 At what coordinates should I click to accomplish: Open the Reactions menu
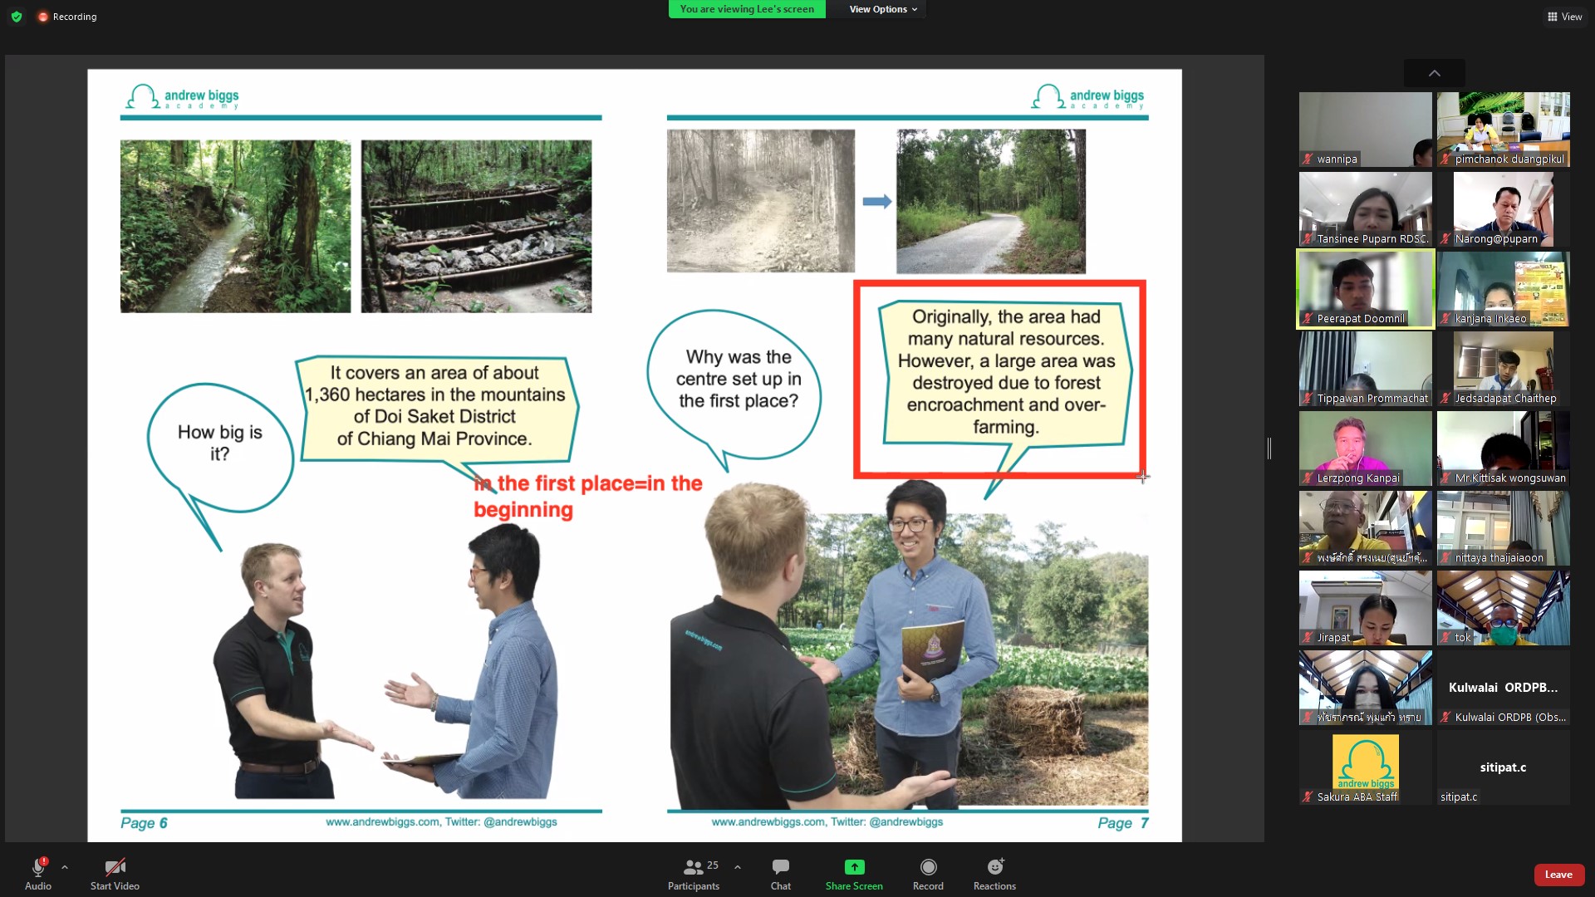pyautogui.click(x=994, y=874)
